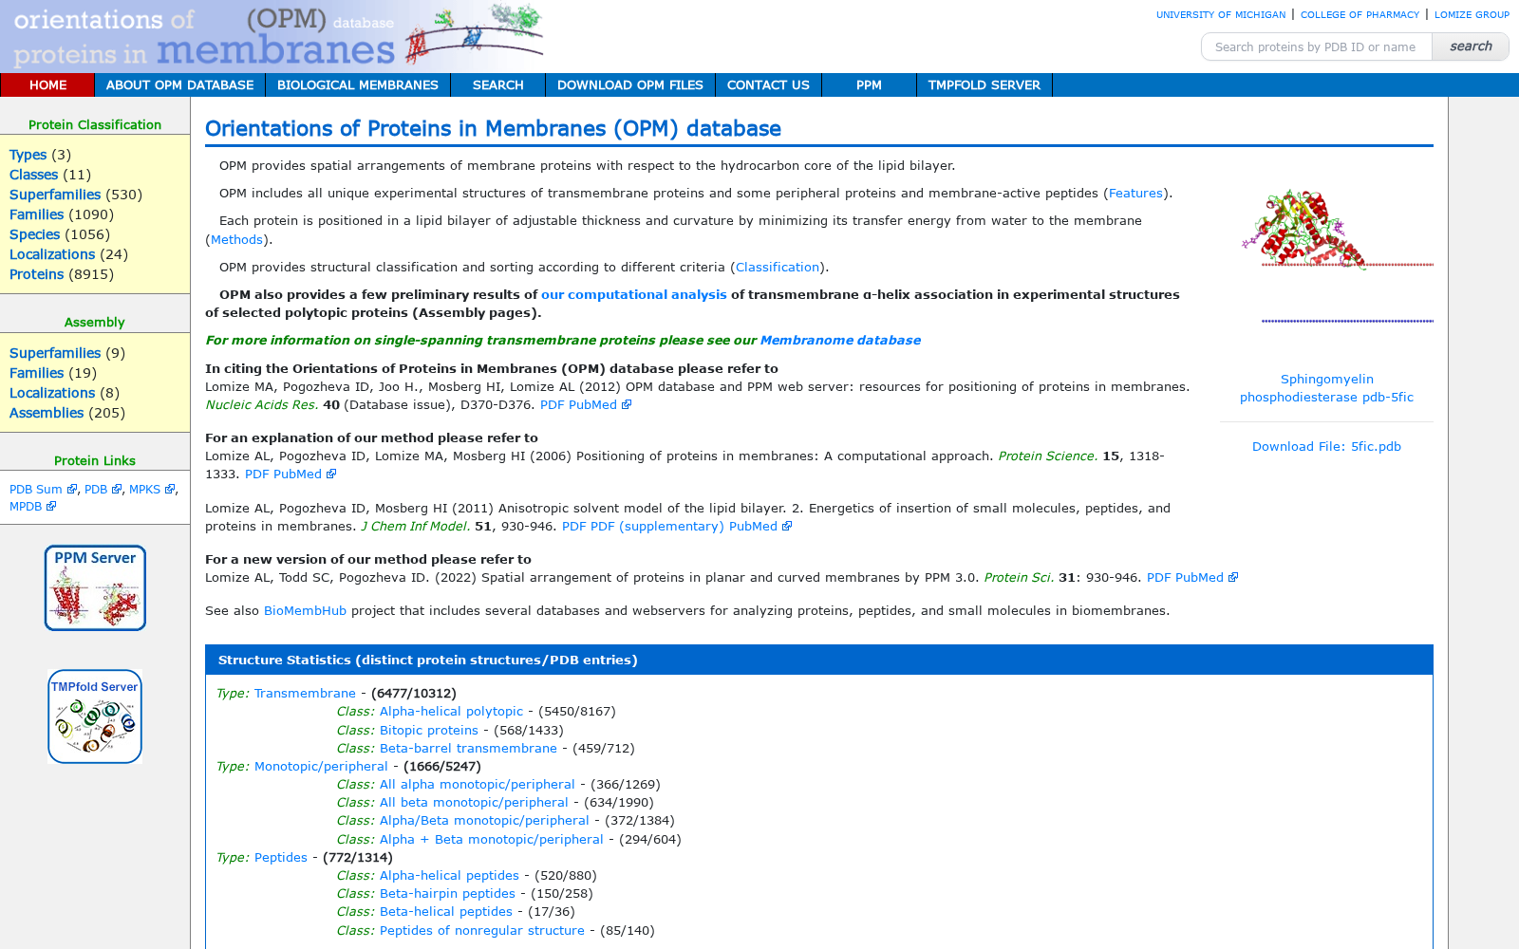Open Beta-barrel transmembrane class link
The image size is (1519, 949).
click(468, 749)
